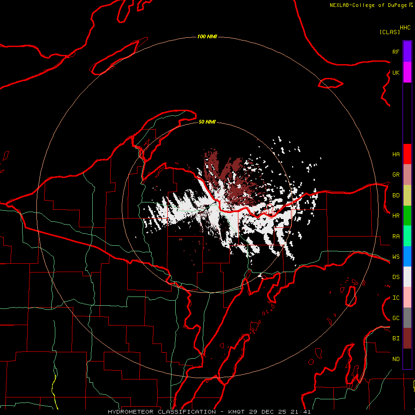Screen dimensions: 415x415
Task: Click the IC legend label
Action: click(x=396, y=298)
